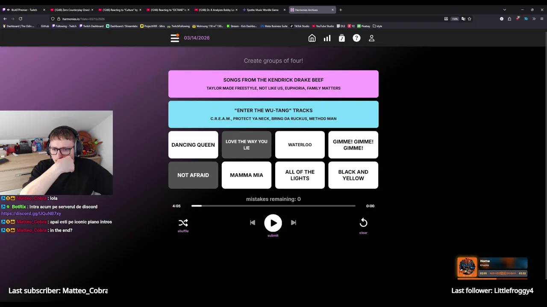Open the discord.gg link in chat
Image resolution: width=547 pixels, height=307 pixels.
[31, 214]
